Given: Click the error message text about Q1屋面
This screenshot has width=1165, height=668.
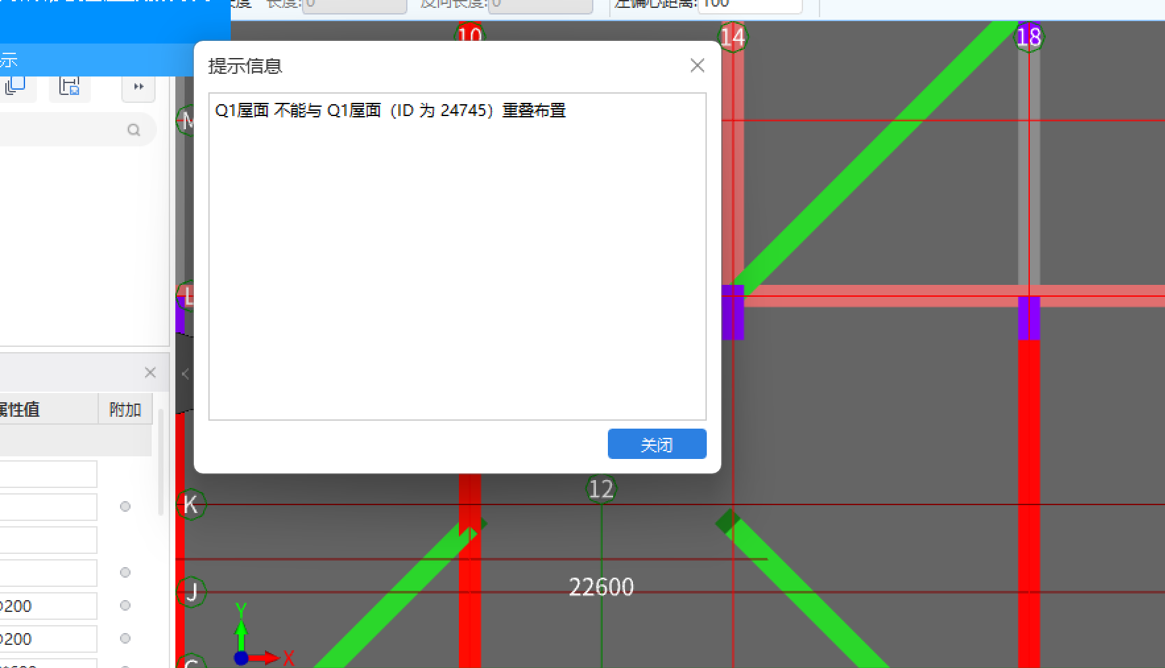Looking at the screenshot, I should pos(390,110).
